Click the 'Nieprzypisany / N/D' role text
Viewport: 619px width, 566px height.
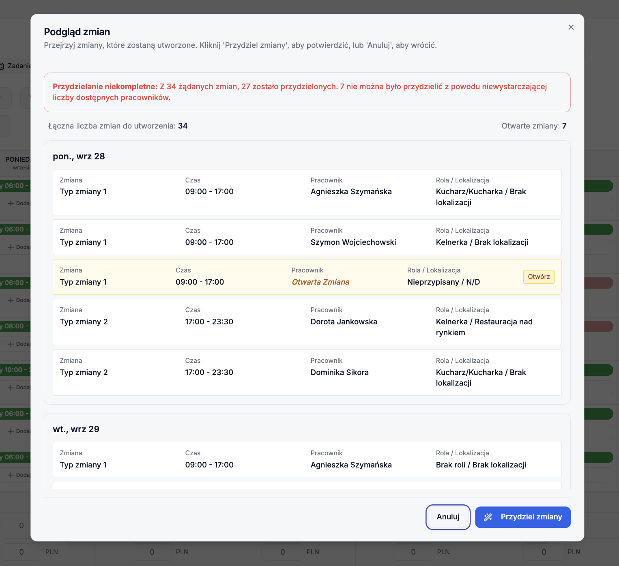point(443,282)
